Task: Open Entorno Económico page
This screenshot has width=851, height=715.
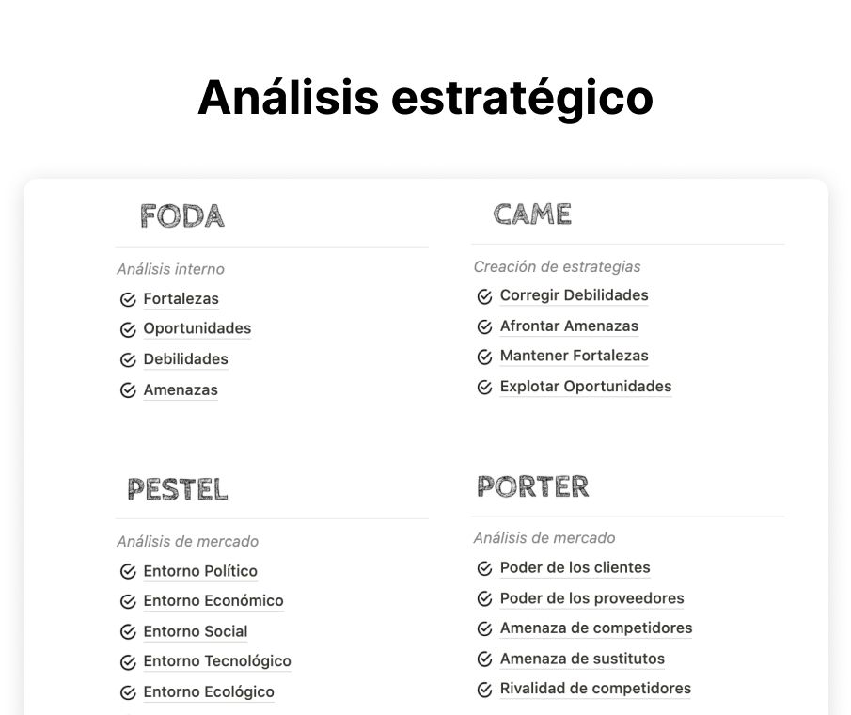Action: coord(213,601)
